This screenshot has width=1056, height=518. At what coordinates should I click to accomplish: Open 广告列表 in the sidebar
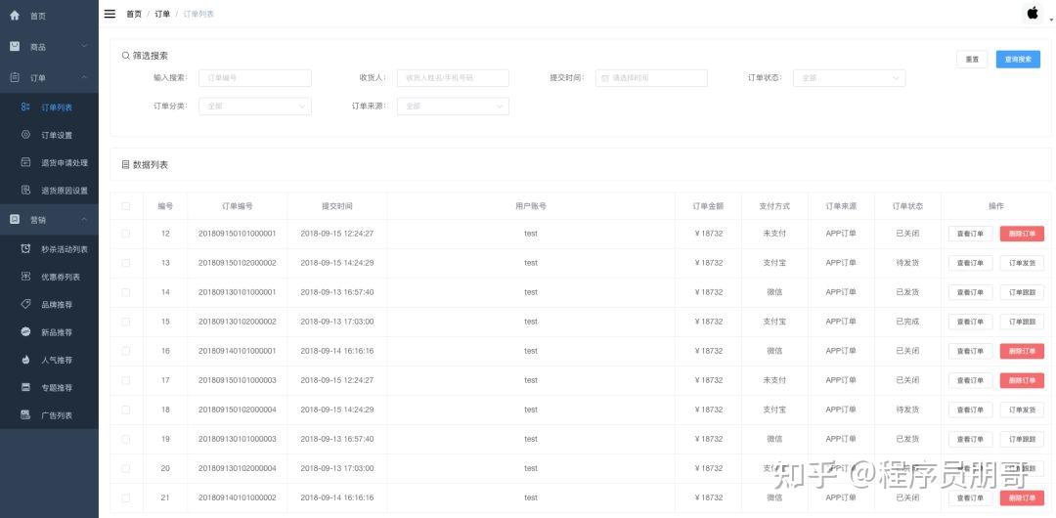[x=49, y=415]
